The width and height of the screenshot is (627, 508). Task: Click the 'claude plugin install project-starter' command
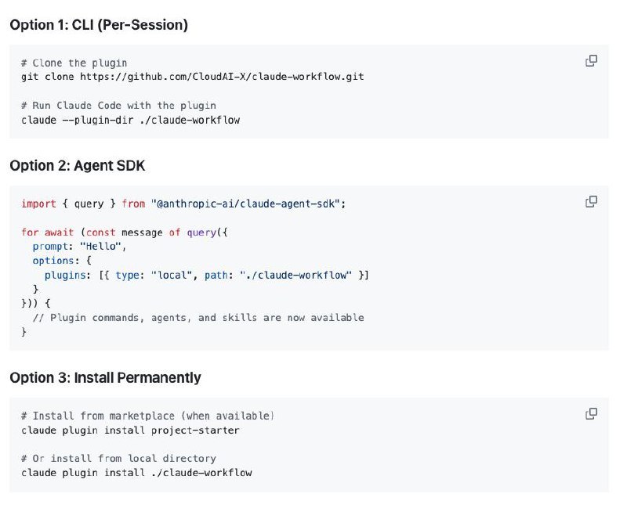[130, 431]
